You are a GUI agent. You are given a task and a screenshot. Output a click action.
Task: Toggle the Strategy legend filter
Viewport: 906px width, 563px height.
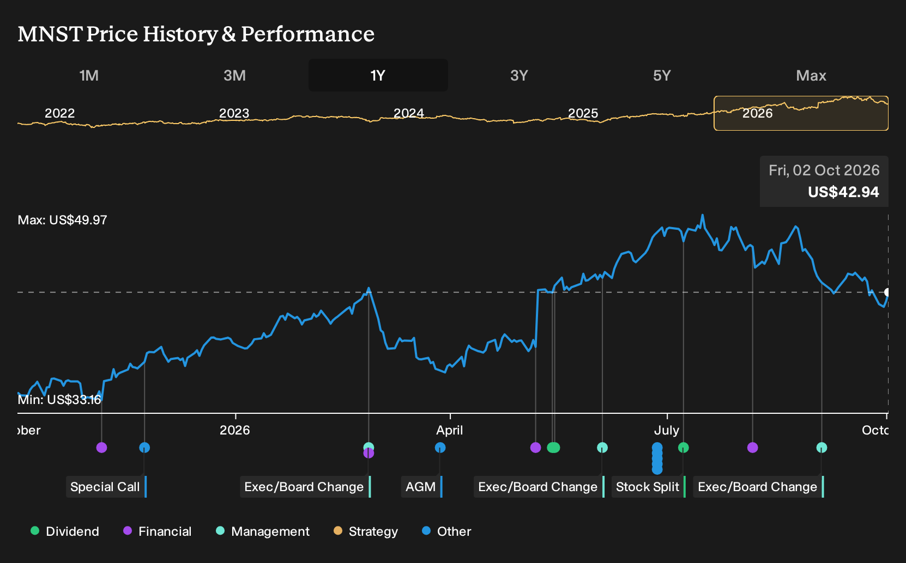366,531
